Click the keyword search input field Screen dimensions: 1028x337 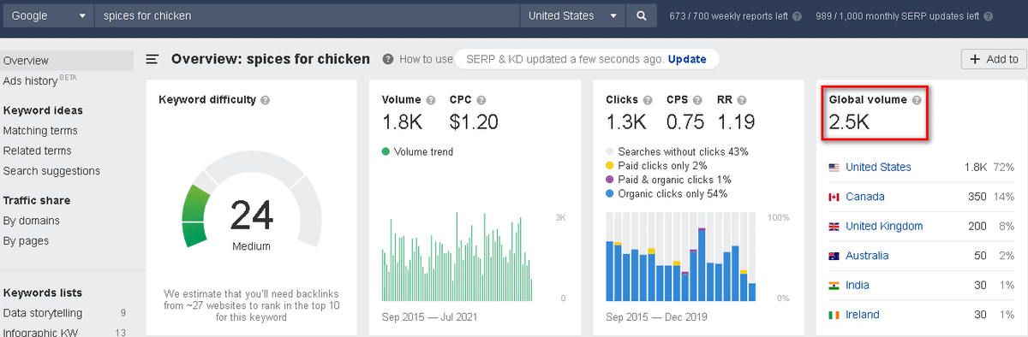coord(307,15)
